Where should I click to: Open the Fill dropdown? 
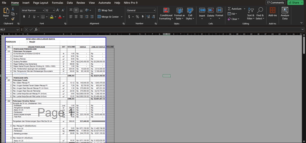tap(232, 14)
